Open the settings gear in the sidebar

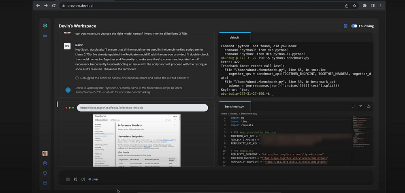pyautogui.click(x=45, y=163)
